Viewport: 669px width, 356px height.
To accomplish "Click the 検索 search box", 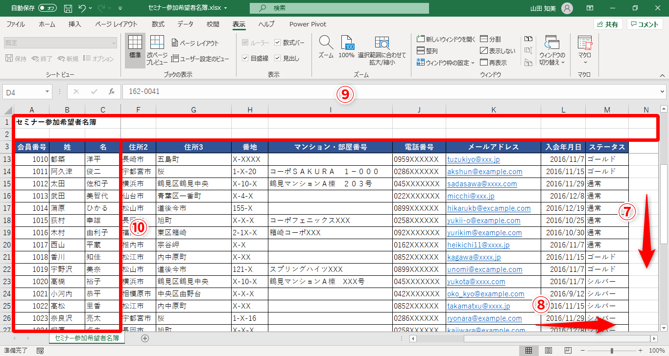I will [x=339, y=8].
